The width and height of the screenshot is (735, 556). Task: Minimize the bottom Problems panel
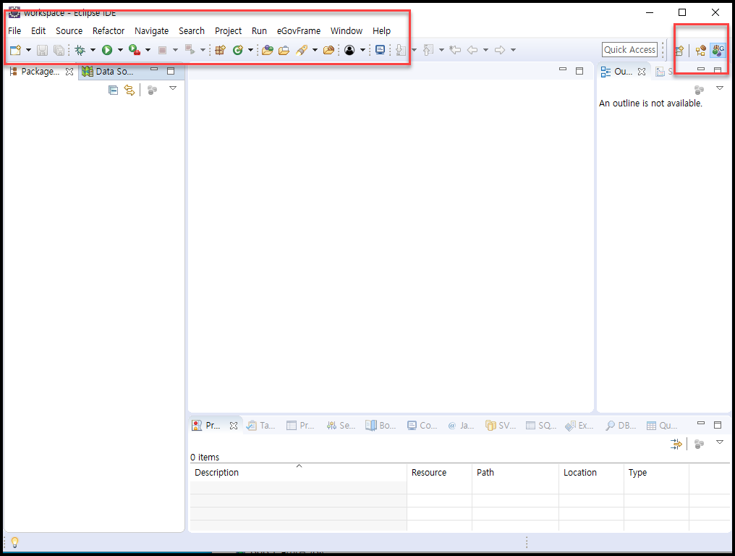pos(701,424)
